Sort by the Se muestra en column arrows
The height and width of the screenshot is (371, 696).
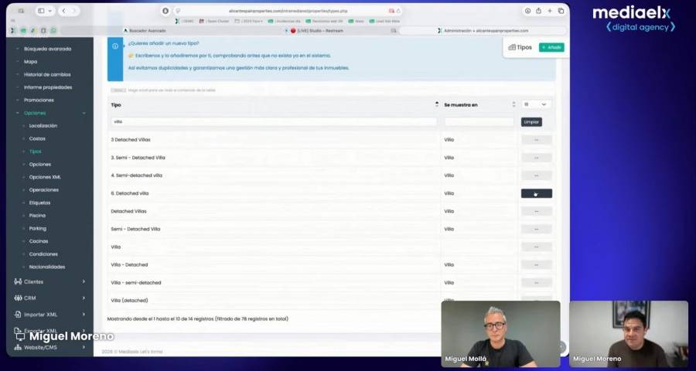click(x=513, y=105)
